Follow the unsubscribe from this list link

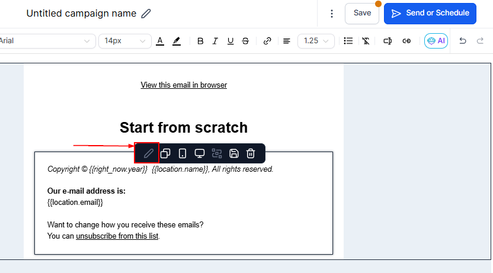117,236
